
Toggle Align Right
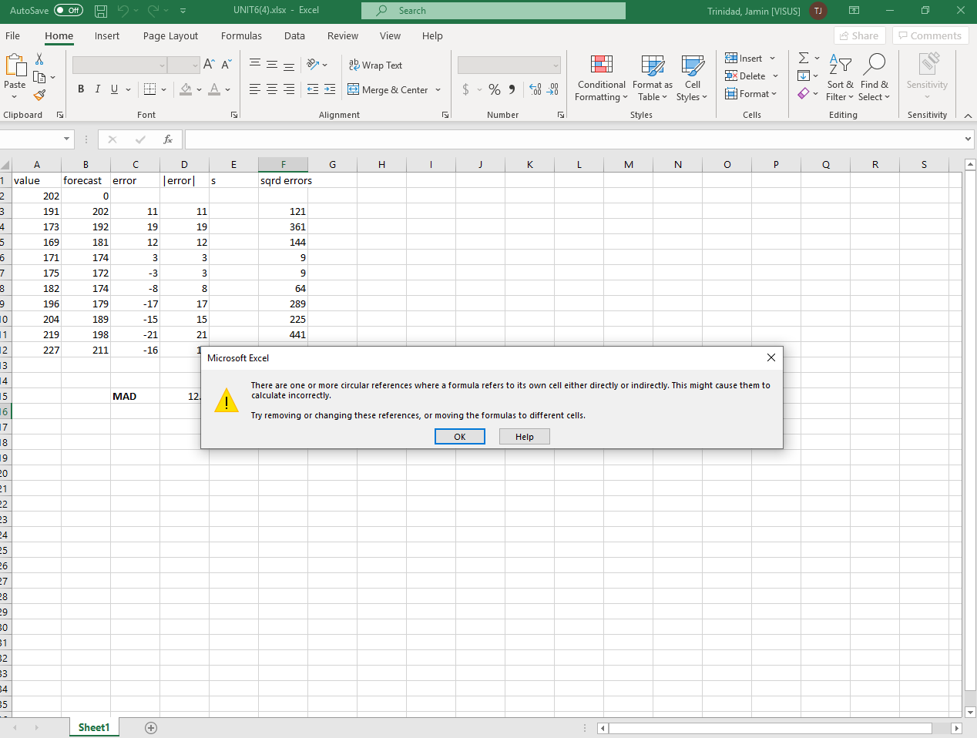click(289, 89)
